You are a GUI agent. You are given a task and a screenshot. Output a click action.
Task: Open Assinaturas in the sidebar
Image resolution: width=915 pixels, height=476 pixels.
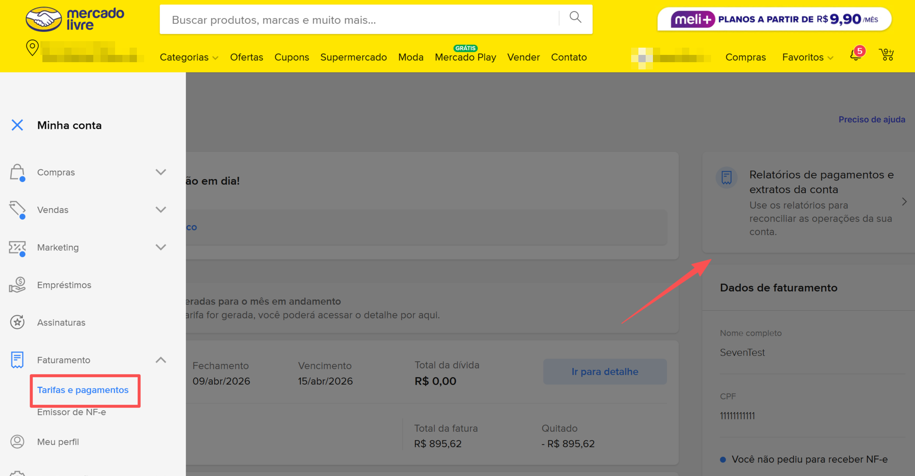point(61,323)
